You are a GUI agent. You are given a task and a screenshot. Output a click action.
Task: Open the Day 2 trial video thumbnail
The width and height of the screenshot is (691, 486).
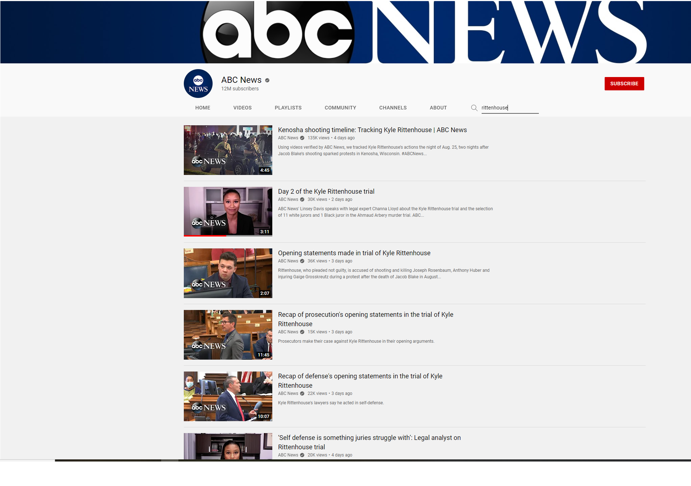(x=228, y=212)
